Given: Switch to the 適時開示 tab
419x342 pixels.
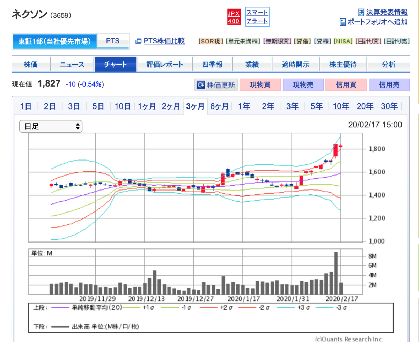Looking at the screenshot, I should (295, 65).
